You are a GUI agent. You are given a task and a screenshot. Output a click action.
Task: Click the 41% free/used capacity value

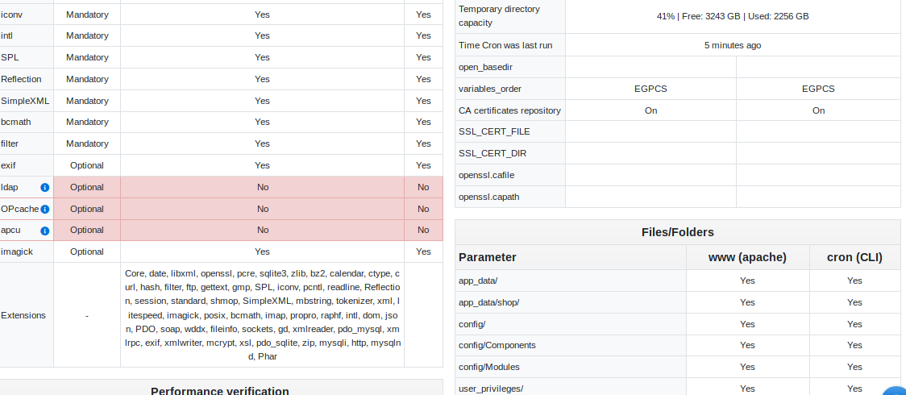[733, 16]
